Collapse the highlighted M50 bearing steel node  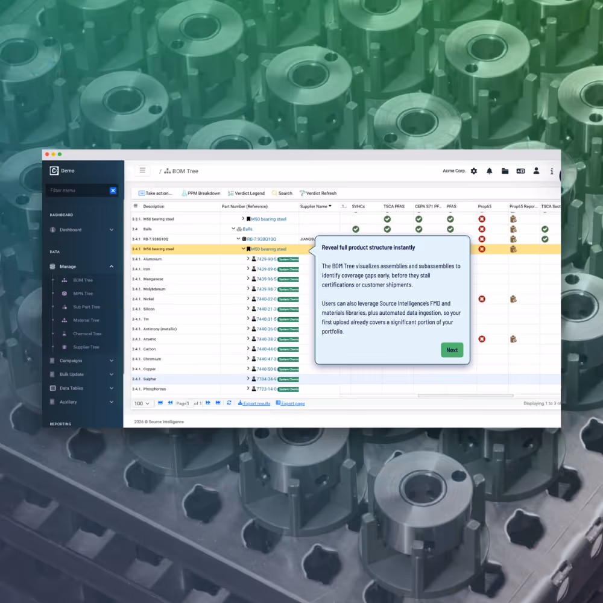243,248
